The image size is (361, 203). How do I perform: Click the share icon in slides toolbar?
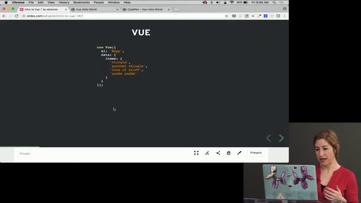[218, 153]
